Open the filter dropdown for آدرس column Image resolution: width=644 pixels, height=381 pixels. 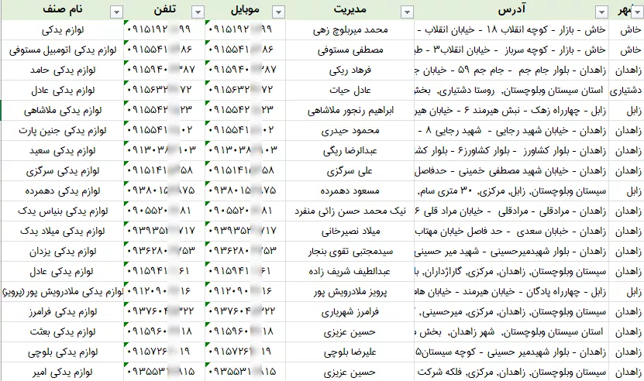click(x=601, y=12)
